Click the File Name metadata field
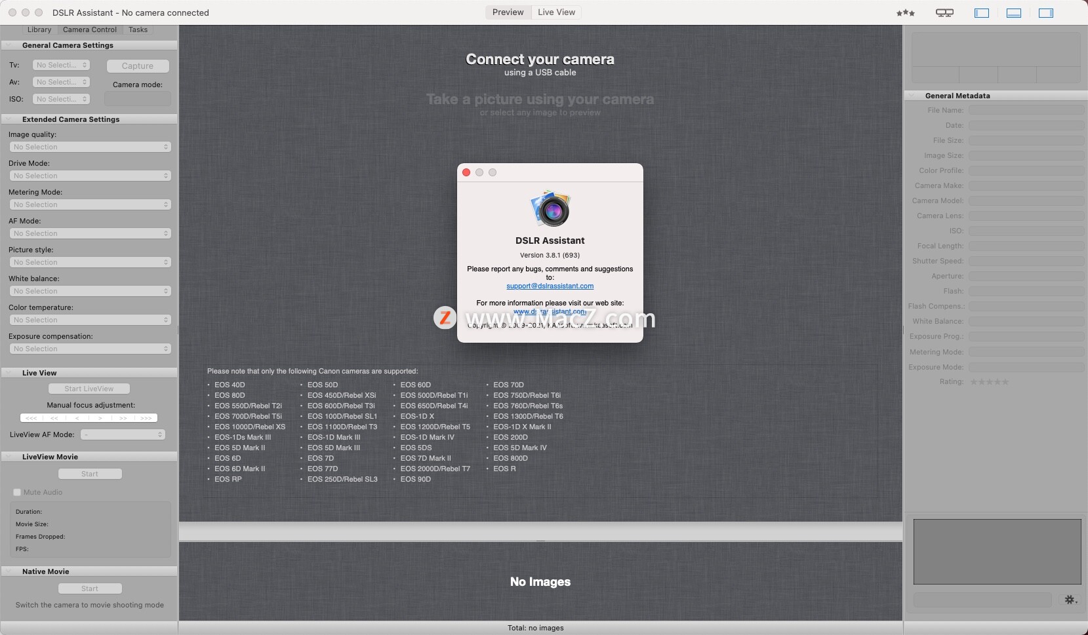The height and width of the screenshot is (635, 1088). point(1026,110)
